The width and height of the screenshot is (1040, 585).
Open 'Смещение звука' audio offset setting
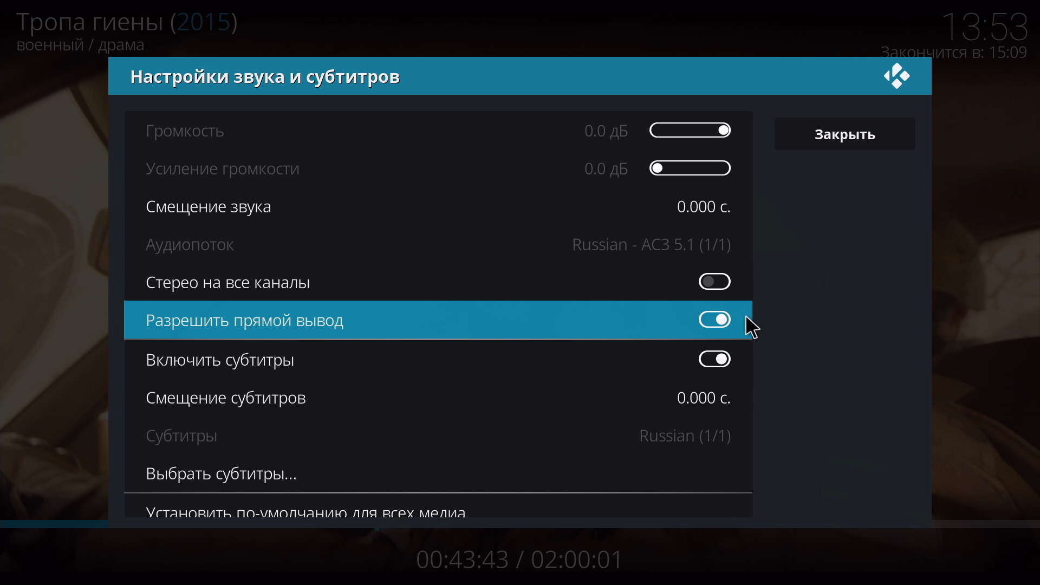[x=438, y=207]
